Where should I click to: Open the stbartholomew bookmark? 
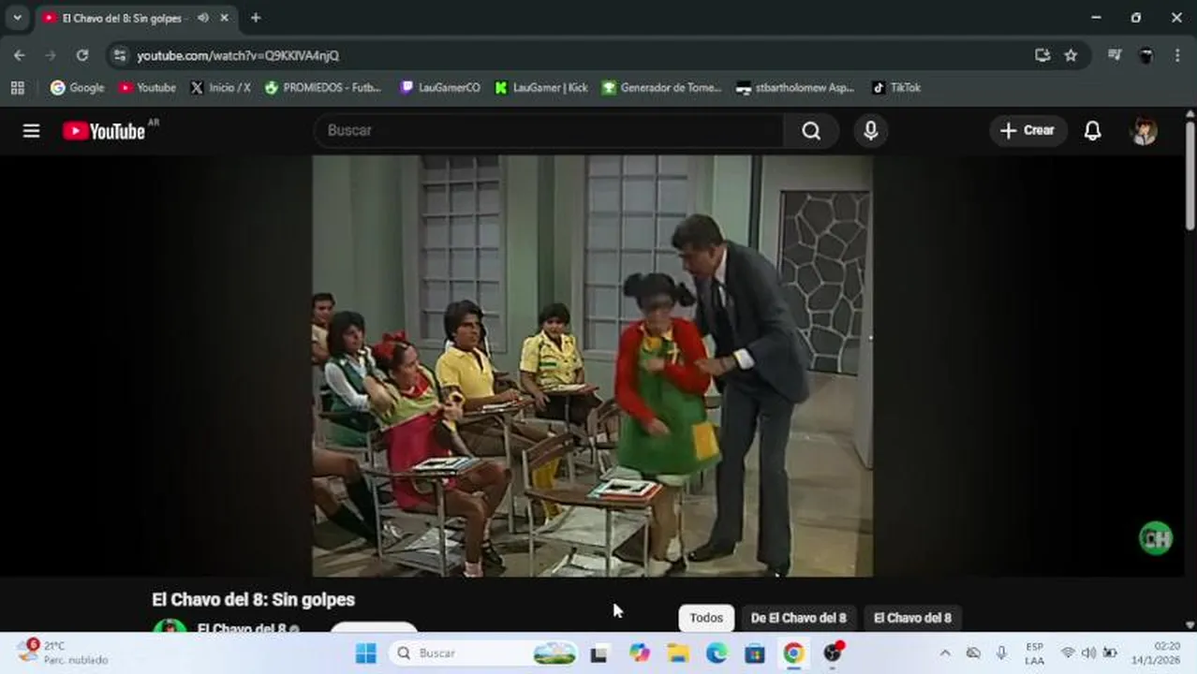coord(795,87)
